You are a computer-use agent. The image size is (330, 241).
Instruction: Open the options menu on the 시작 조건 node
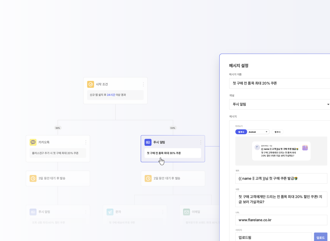[143, 84]
